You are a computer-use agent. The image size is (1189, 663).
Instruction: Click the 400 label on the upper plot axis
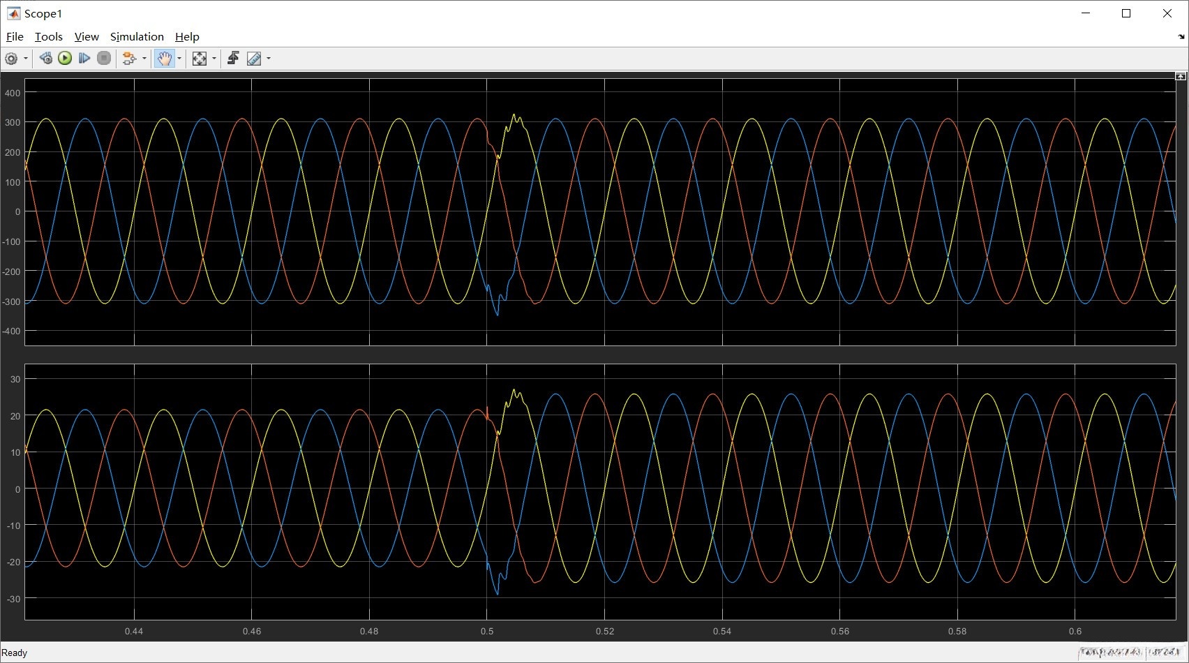click(13, 93)
